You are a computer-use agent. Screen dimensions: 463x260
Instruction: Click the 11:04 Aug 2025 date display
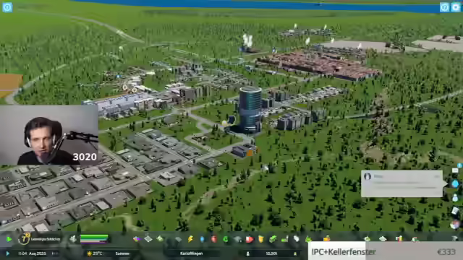32,253
